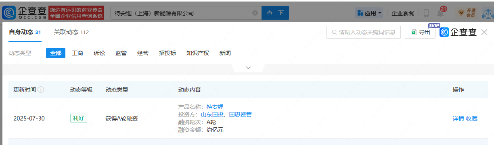Click the 约亿元 financing amount text
Image resolution: width=494 pixels, height=145 pixels.
pos(215,130)
